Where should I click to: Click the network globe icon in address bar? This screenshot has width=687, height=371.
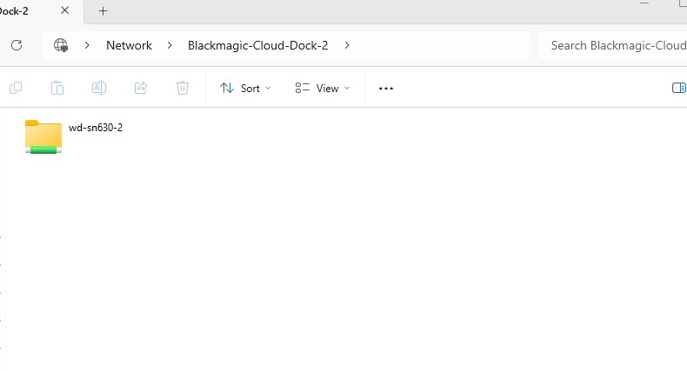(x=61, y=45)
